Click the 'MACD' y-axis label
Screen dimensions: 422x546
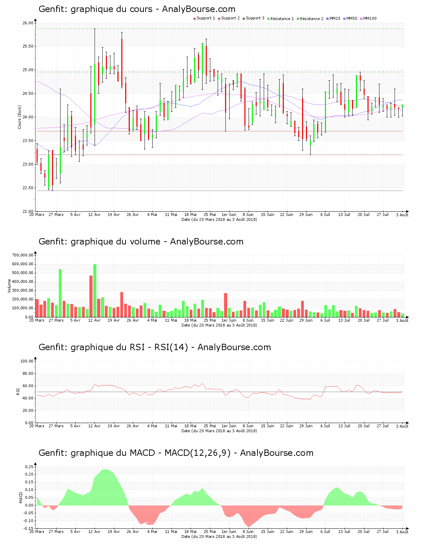click(21, 497)
